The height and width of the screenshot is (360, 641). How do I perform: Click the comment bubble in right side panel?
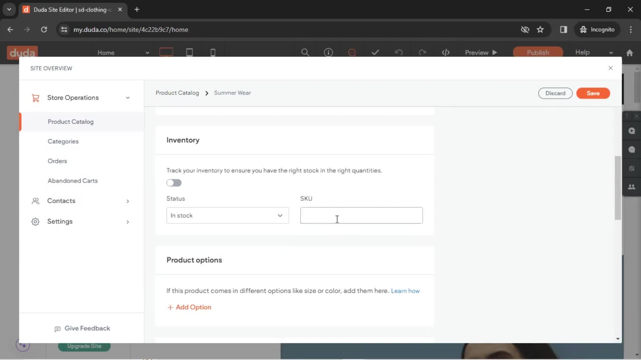pos(632,149)
